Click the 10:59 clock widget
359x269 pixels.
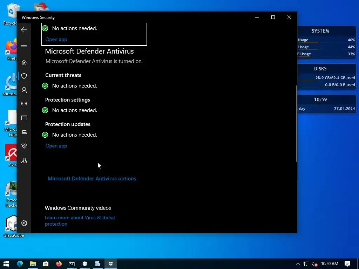pyautogui.click(x=320, y=99)
